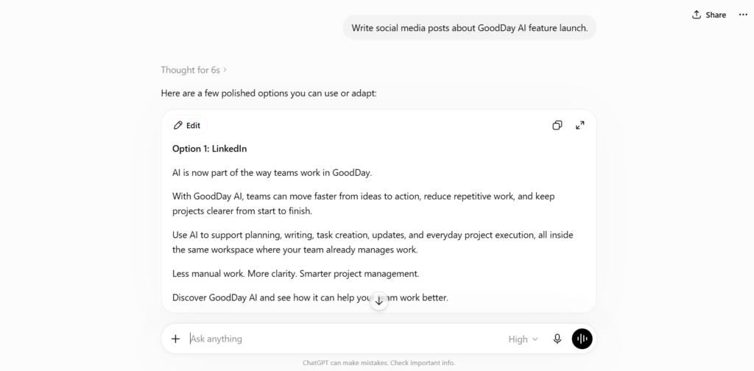The width and height of the screenshot is (754, 371).
Task: Start dictation with the microphone icon
Action: pos(557,339)
